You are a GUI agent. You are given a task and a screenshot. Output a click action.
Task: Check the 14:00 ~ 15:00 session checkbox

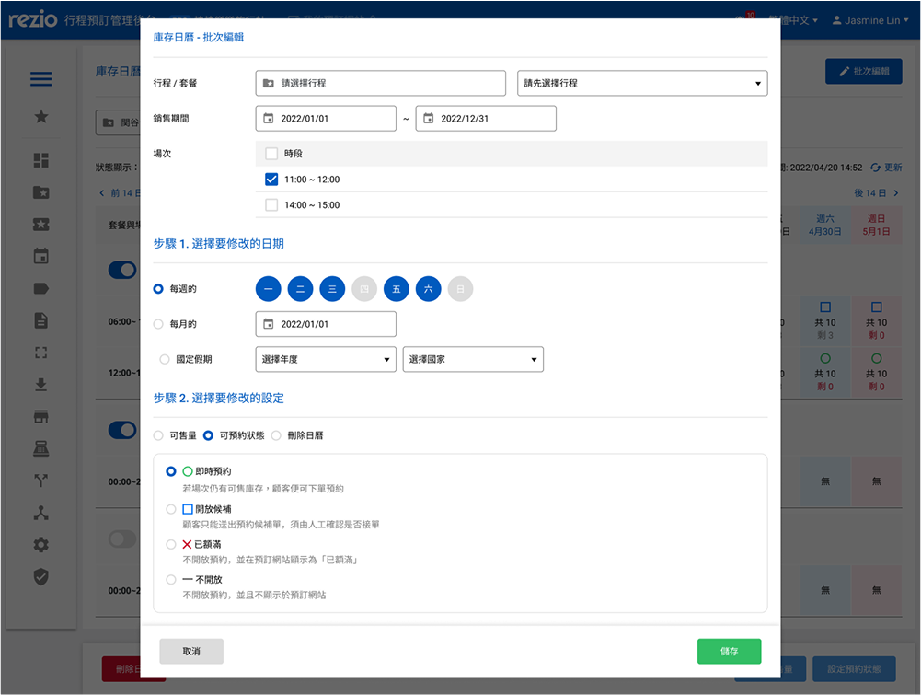pos(271,205)
